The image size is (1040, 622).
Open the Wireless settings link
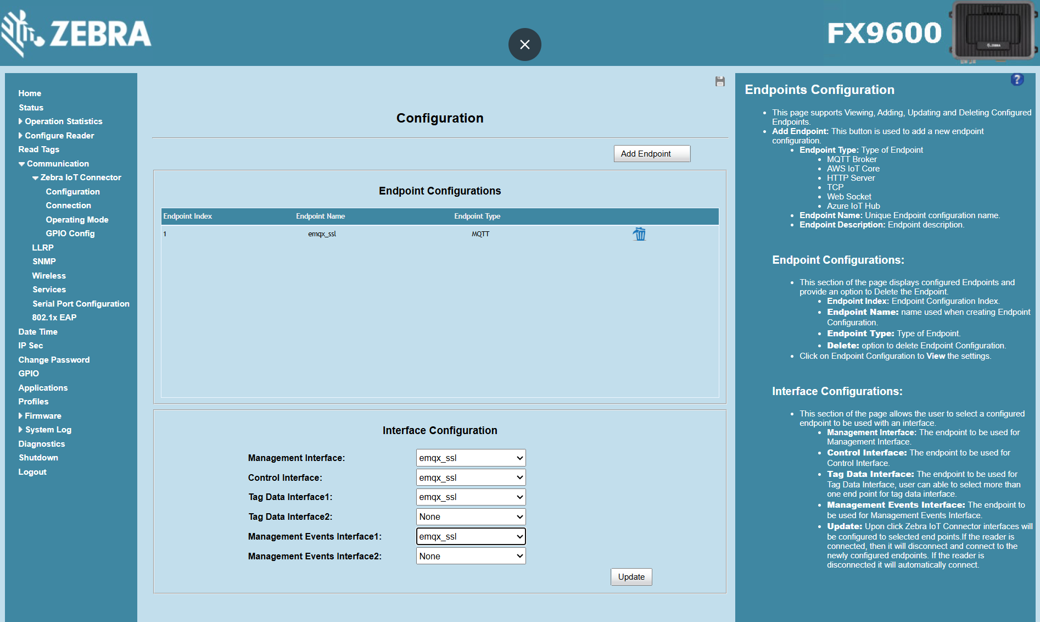pyautogui.click(x=49, y=276)
